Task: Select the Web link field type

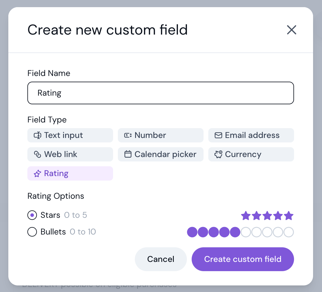Action: pos(70,154)
